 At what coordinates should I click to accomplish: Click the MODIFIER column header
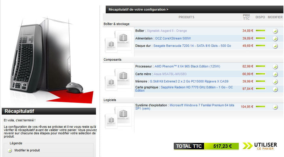(275, 17)
